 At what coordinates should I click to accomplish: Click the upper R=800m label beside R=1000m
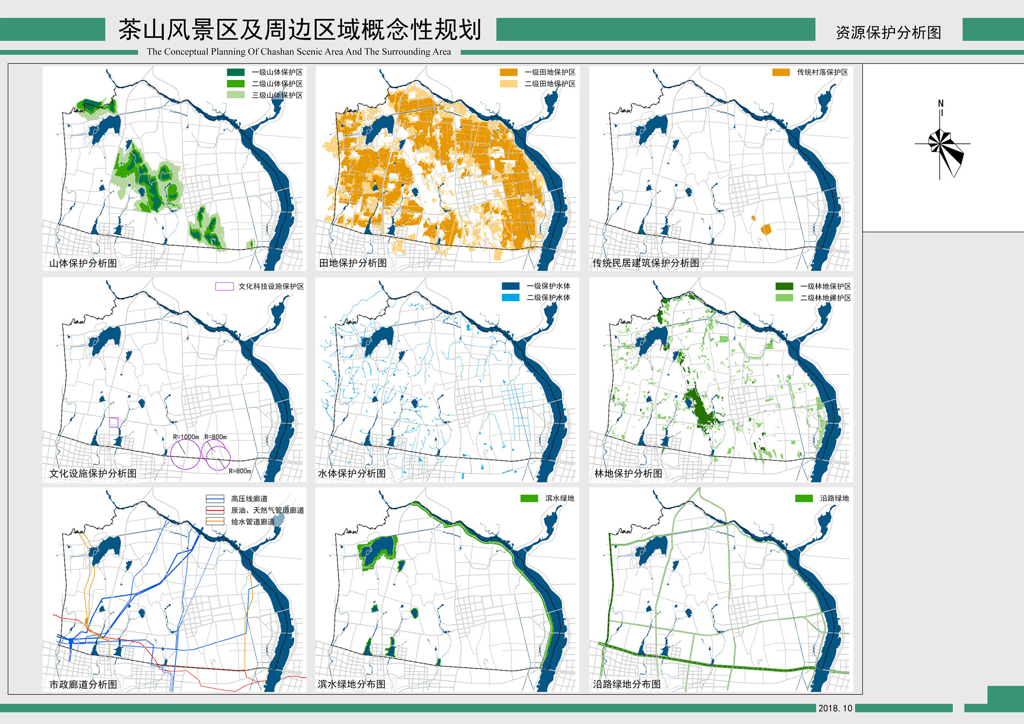[216, 437]
